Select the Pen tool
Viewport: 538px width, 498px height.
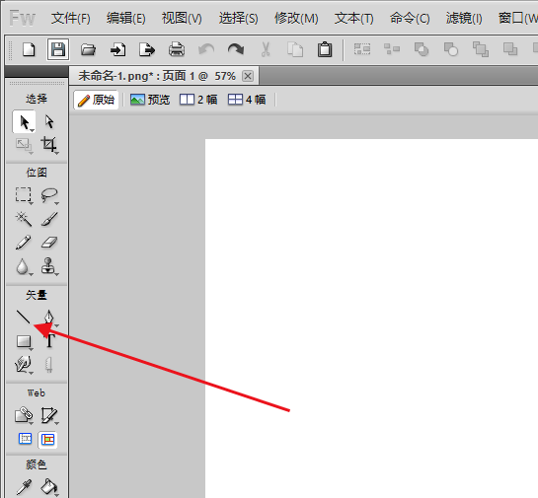[49, 318]
